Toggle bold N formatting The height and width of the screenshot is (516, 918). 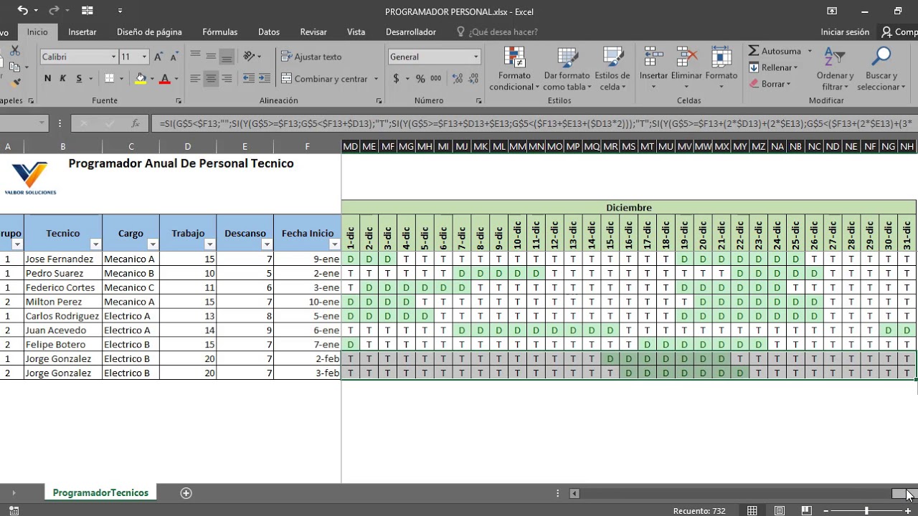(47, 79)
